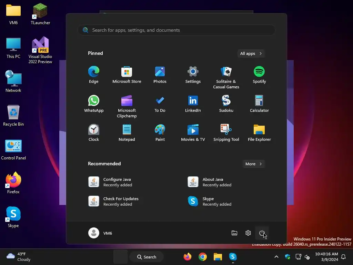Open Notepad from pinned apps
The width and height of the screenshot is (353, 265).
pos(127,133)
